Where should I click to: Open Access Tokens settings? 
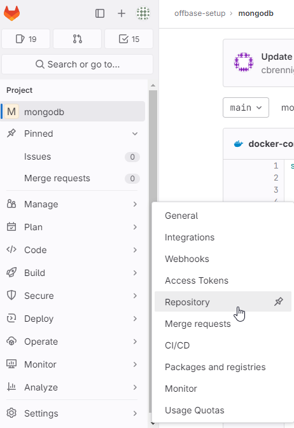pos(223,280)
